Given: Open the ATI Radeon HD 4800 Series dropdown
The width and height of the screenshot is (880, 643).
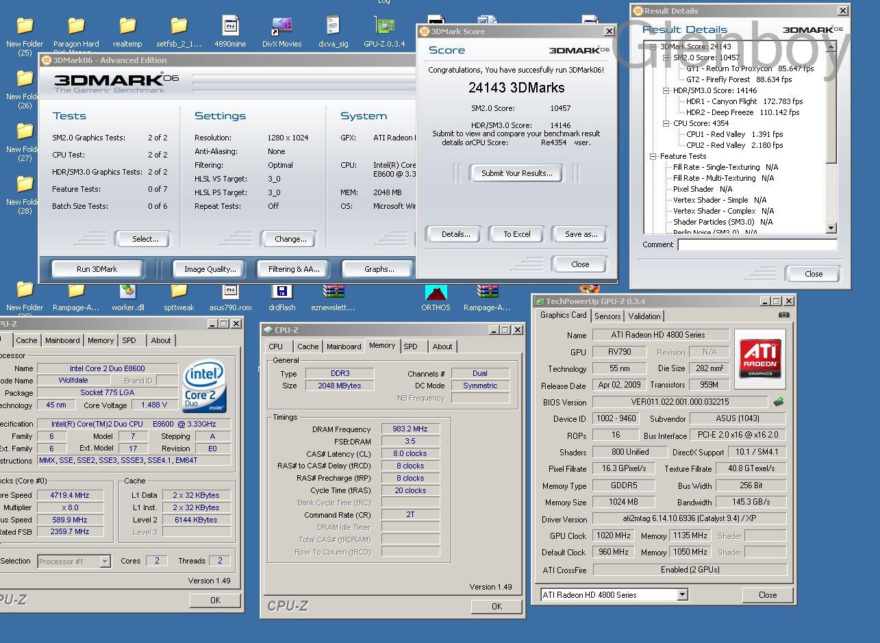Looking at the screenshot, I should (x=682, y=595).
